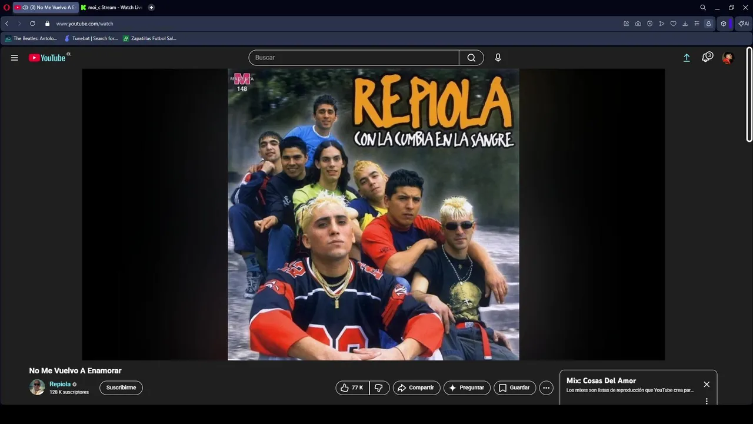
Task: Open Zapatillas Futbol Sal... bookmark
Action: [x=149, y=38]
